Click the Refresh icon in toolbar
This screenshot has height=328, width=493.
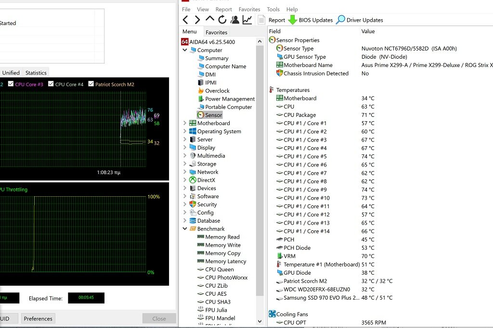click(x=222, y=20)
